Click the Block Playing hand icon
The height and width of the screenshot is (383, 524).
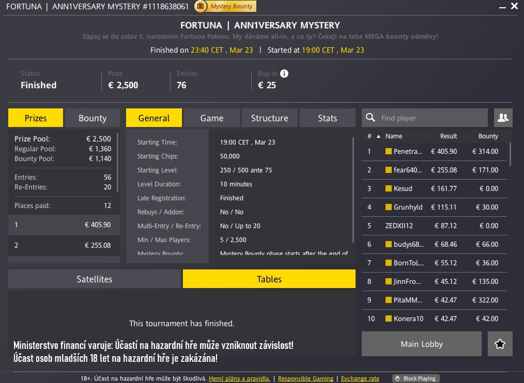[397, 378]
